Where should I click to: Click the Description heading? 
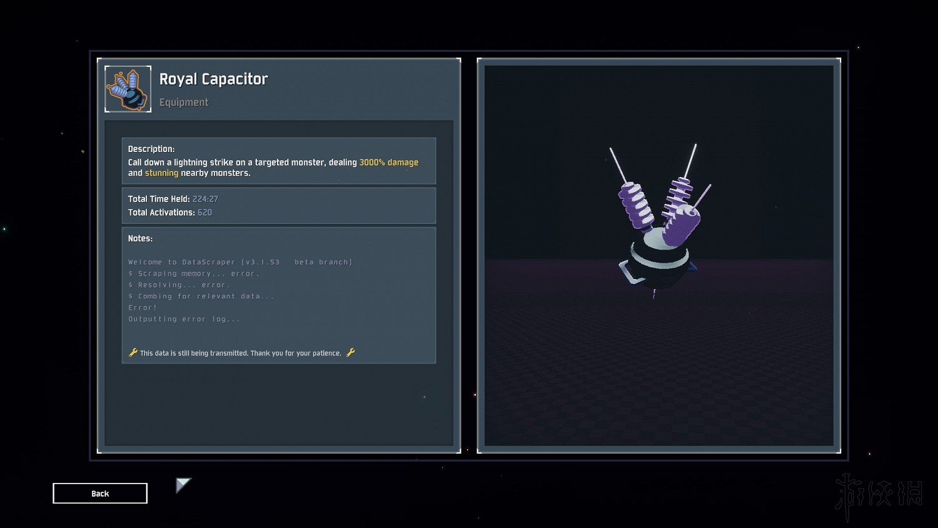click(151, 149)
